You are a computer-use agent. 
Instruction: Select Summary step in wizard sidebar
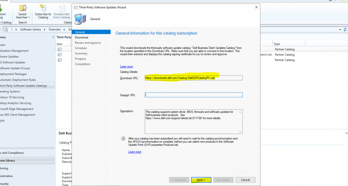pos(81,53)
